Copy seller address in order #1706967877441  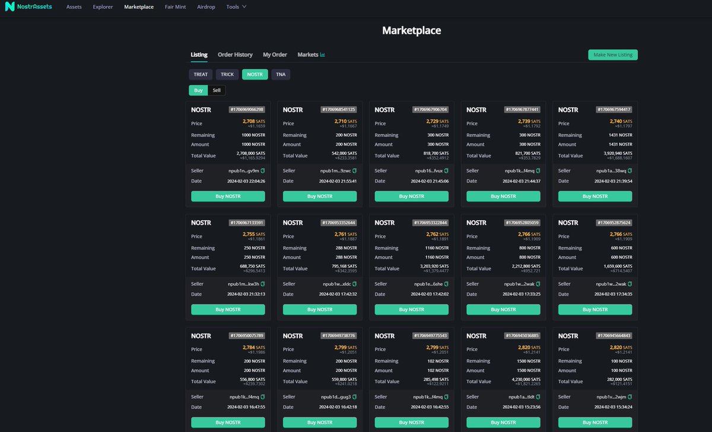pos(538,171)
